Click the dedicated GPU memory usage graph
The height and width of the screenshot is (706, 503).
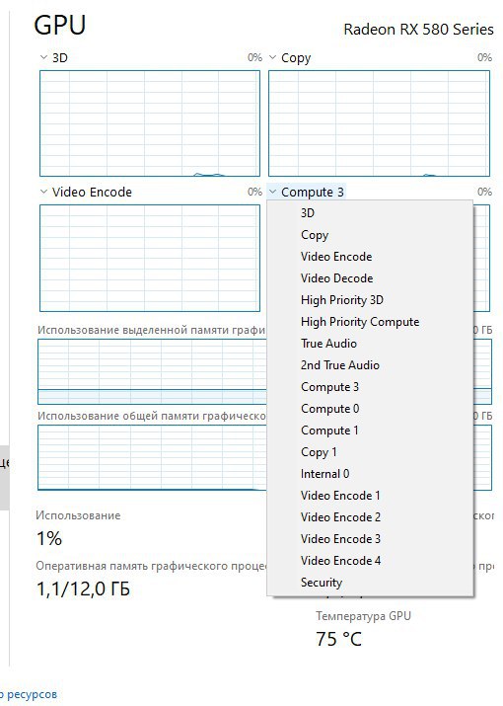click(x=152, y=371)
